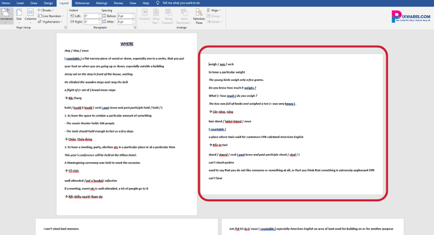Launch the Page Setup dialog box
This screenshot has height=235, width=434.
pos(66,27)
